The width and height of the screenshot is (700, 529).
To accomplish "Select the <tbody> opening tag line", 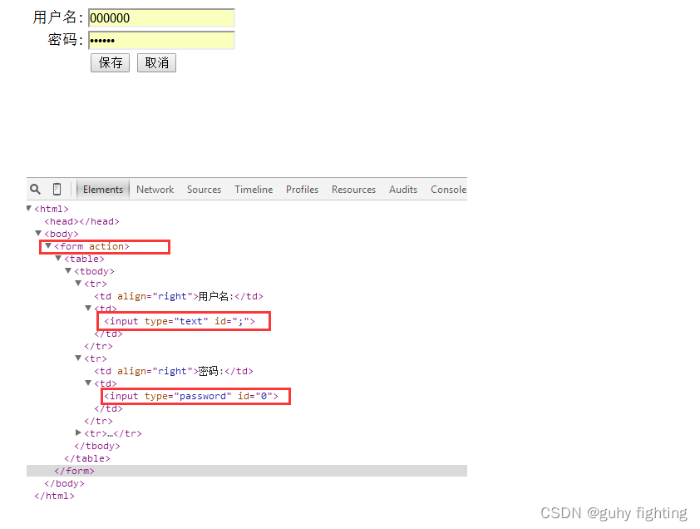I will pos(94,271).
